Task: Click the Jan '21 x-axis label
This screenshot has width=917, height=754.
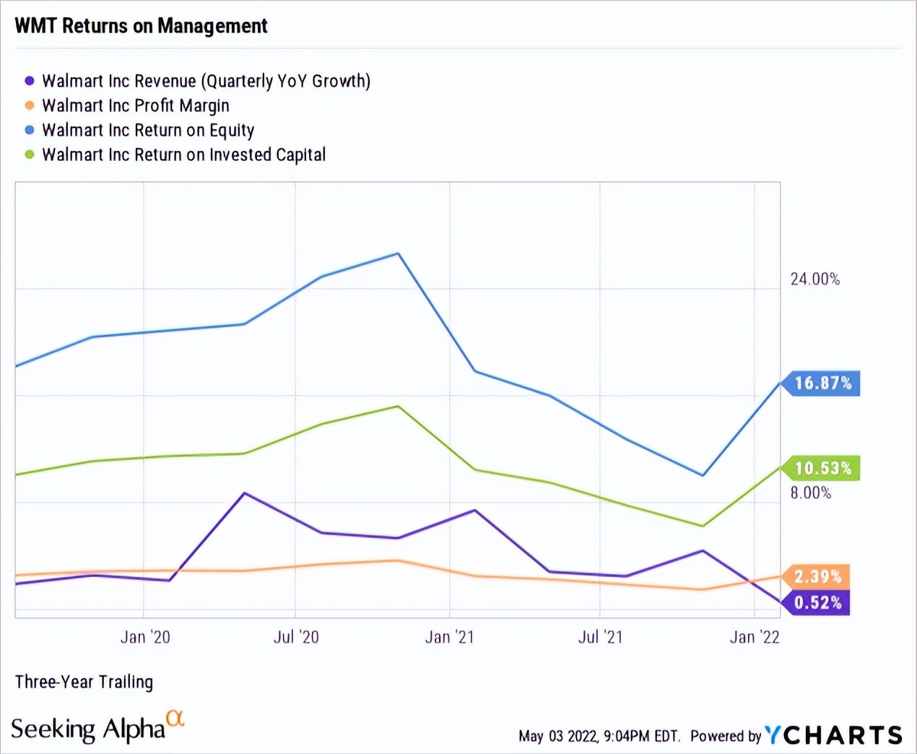Action: click(x=450, y=637)
